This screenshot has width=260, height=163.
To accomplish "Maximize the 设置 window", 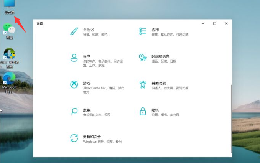I will [x=214, y=23].
